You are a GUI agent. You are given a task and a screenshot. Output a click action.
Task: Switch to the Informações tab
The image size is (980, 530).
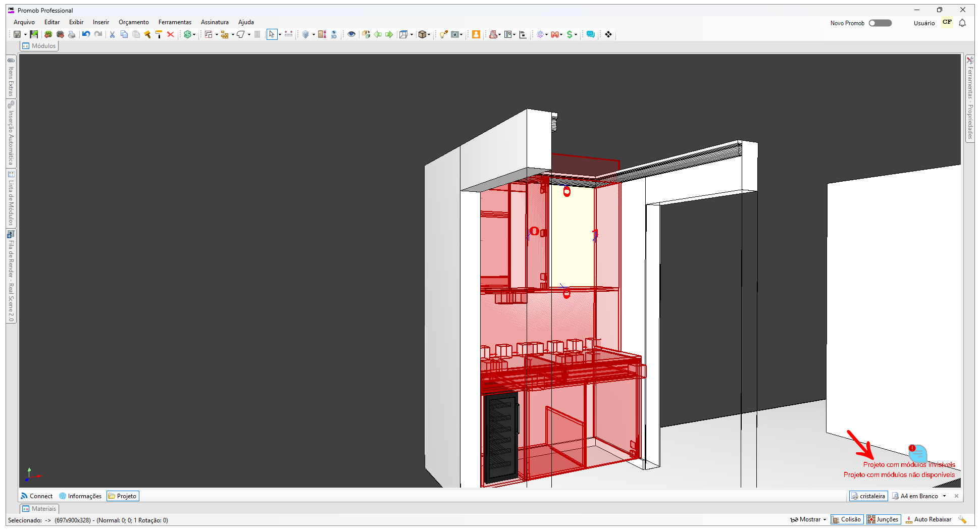pyautogui.click(x=80, y=496)
